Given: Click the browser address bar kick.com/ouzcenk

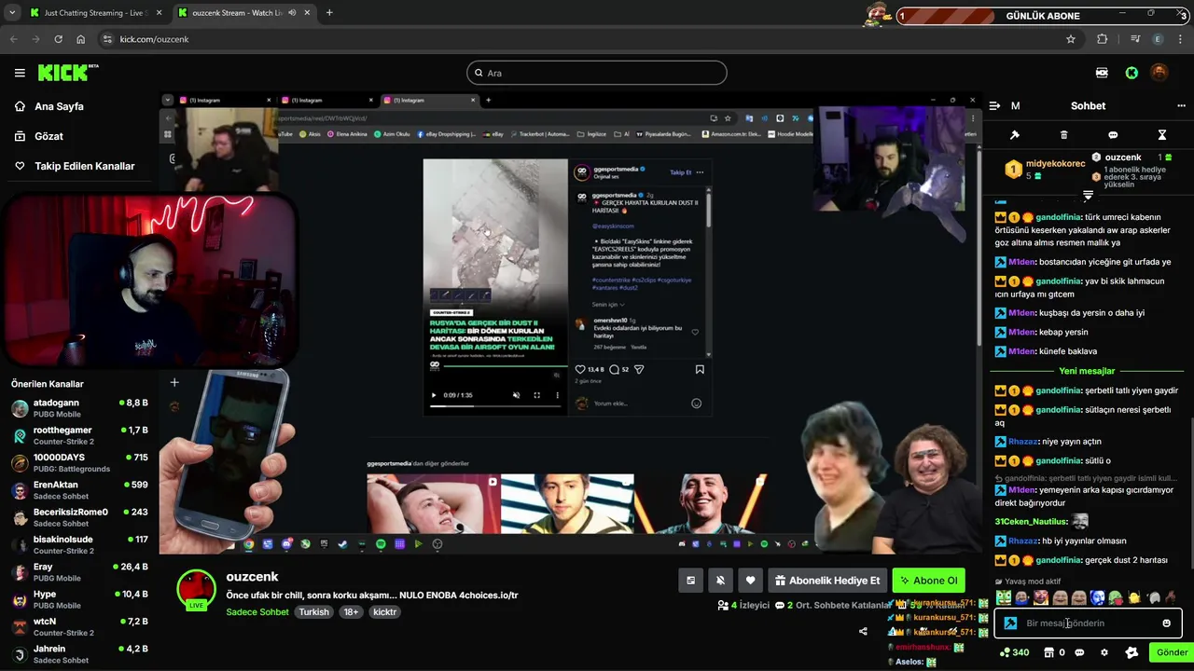Looking at the screenshot, I should (578, 39).
